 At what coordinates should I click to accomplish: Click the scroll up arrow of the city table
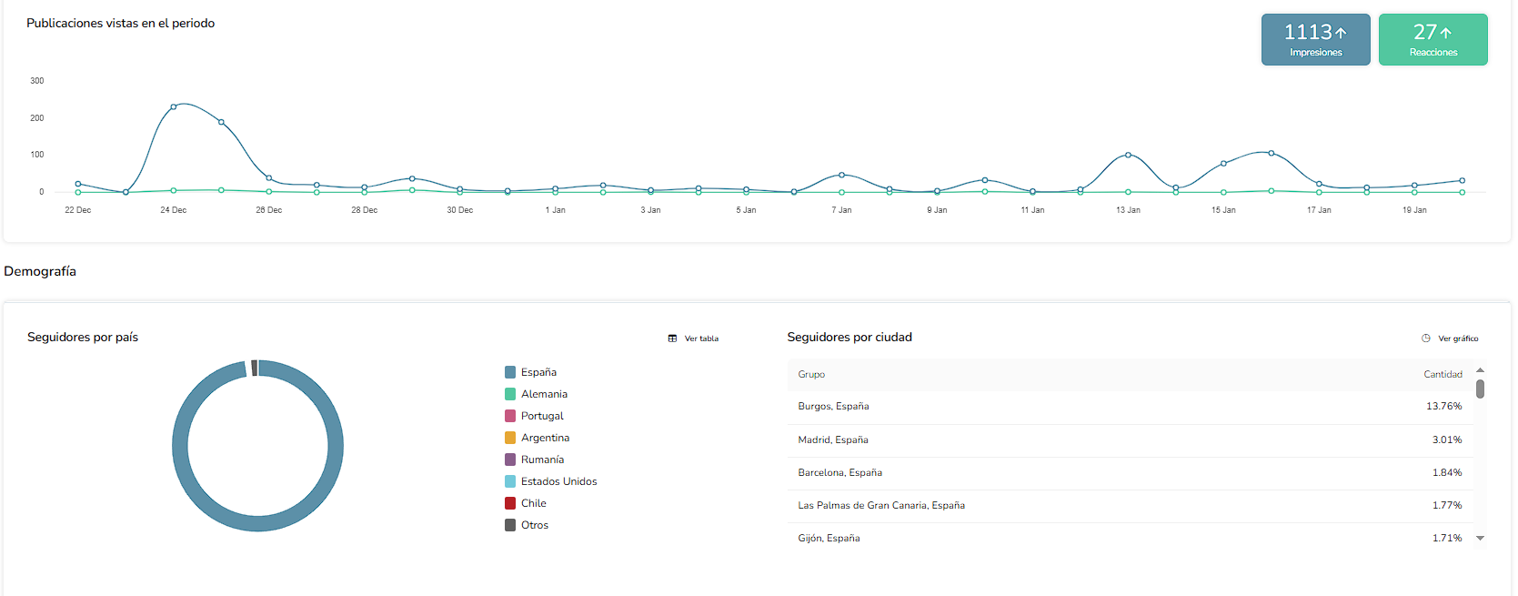pos(1480,370)
